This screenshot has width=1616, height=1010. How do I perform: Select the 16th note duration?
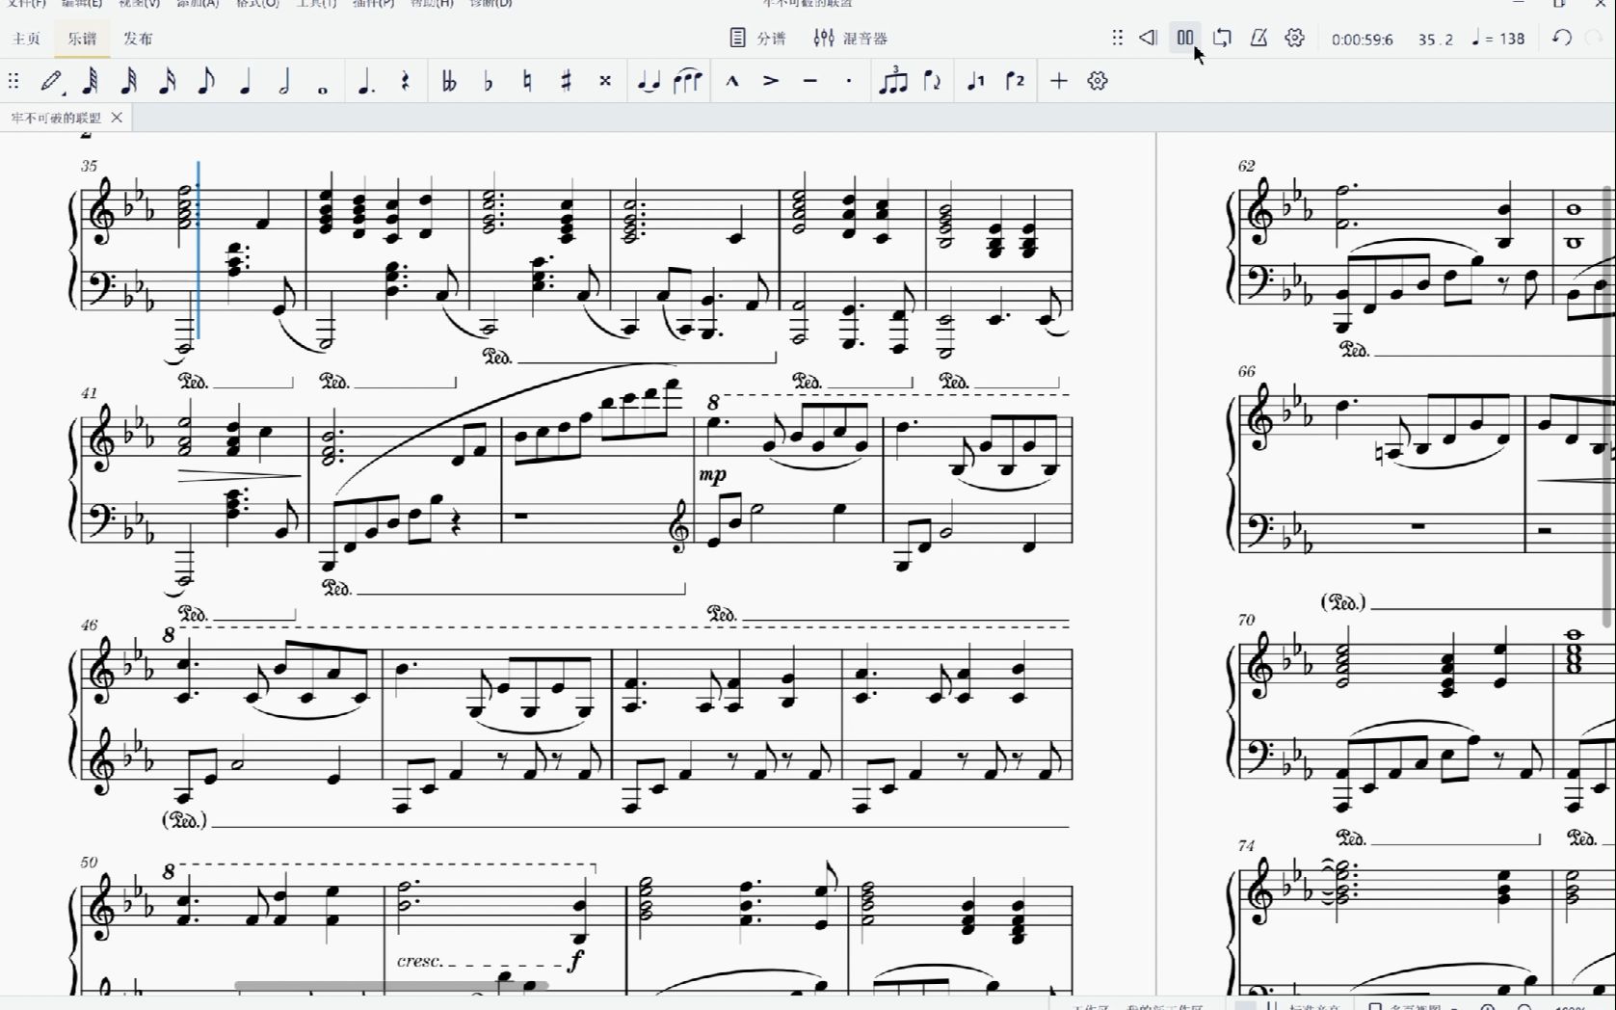(167, 81)
